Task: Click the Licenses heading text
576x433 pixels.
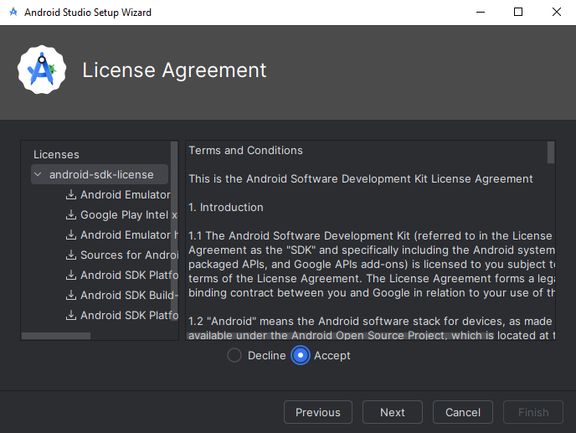Action: point(56,154)
